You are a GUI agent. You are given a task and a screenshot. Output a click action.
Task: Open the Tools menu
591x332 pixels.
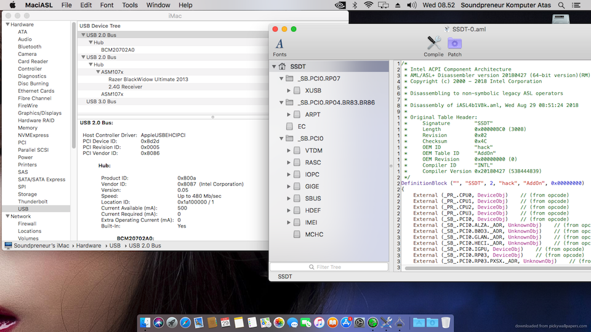(130, 6)
